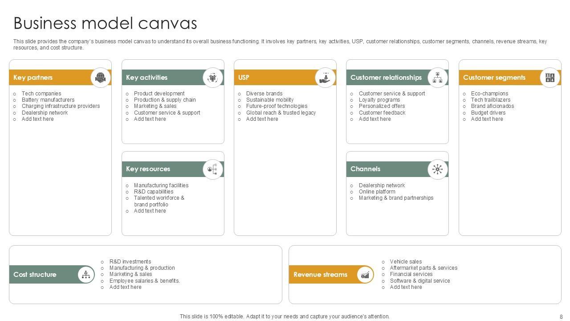Click the Key resources header icon

pyautogui.click(x=213, y=169)
